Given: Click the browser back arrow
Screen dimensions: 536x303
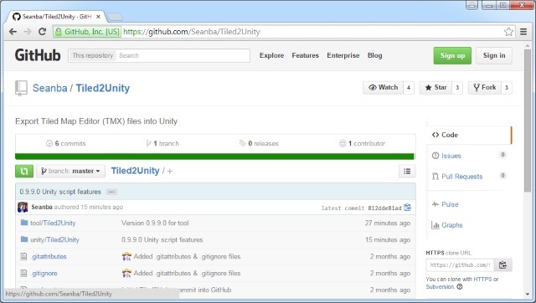Looking at the screenshot, I should click(x=13, y=32).
